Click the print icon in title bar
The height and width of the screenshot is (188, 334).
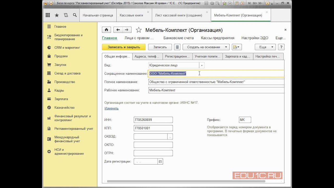(212, 3)
